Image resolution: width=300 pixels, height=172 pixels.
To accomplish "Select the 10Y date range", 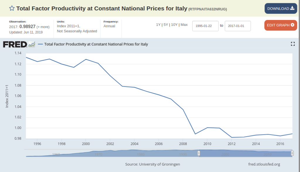I will click(x=174, y=25).
